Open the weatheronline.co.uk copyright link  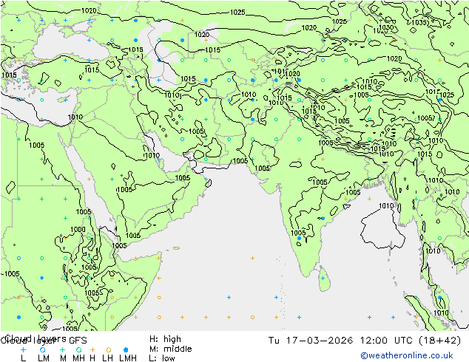[x=407, y=355]
